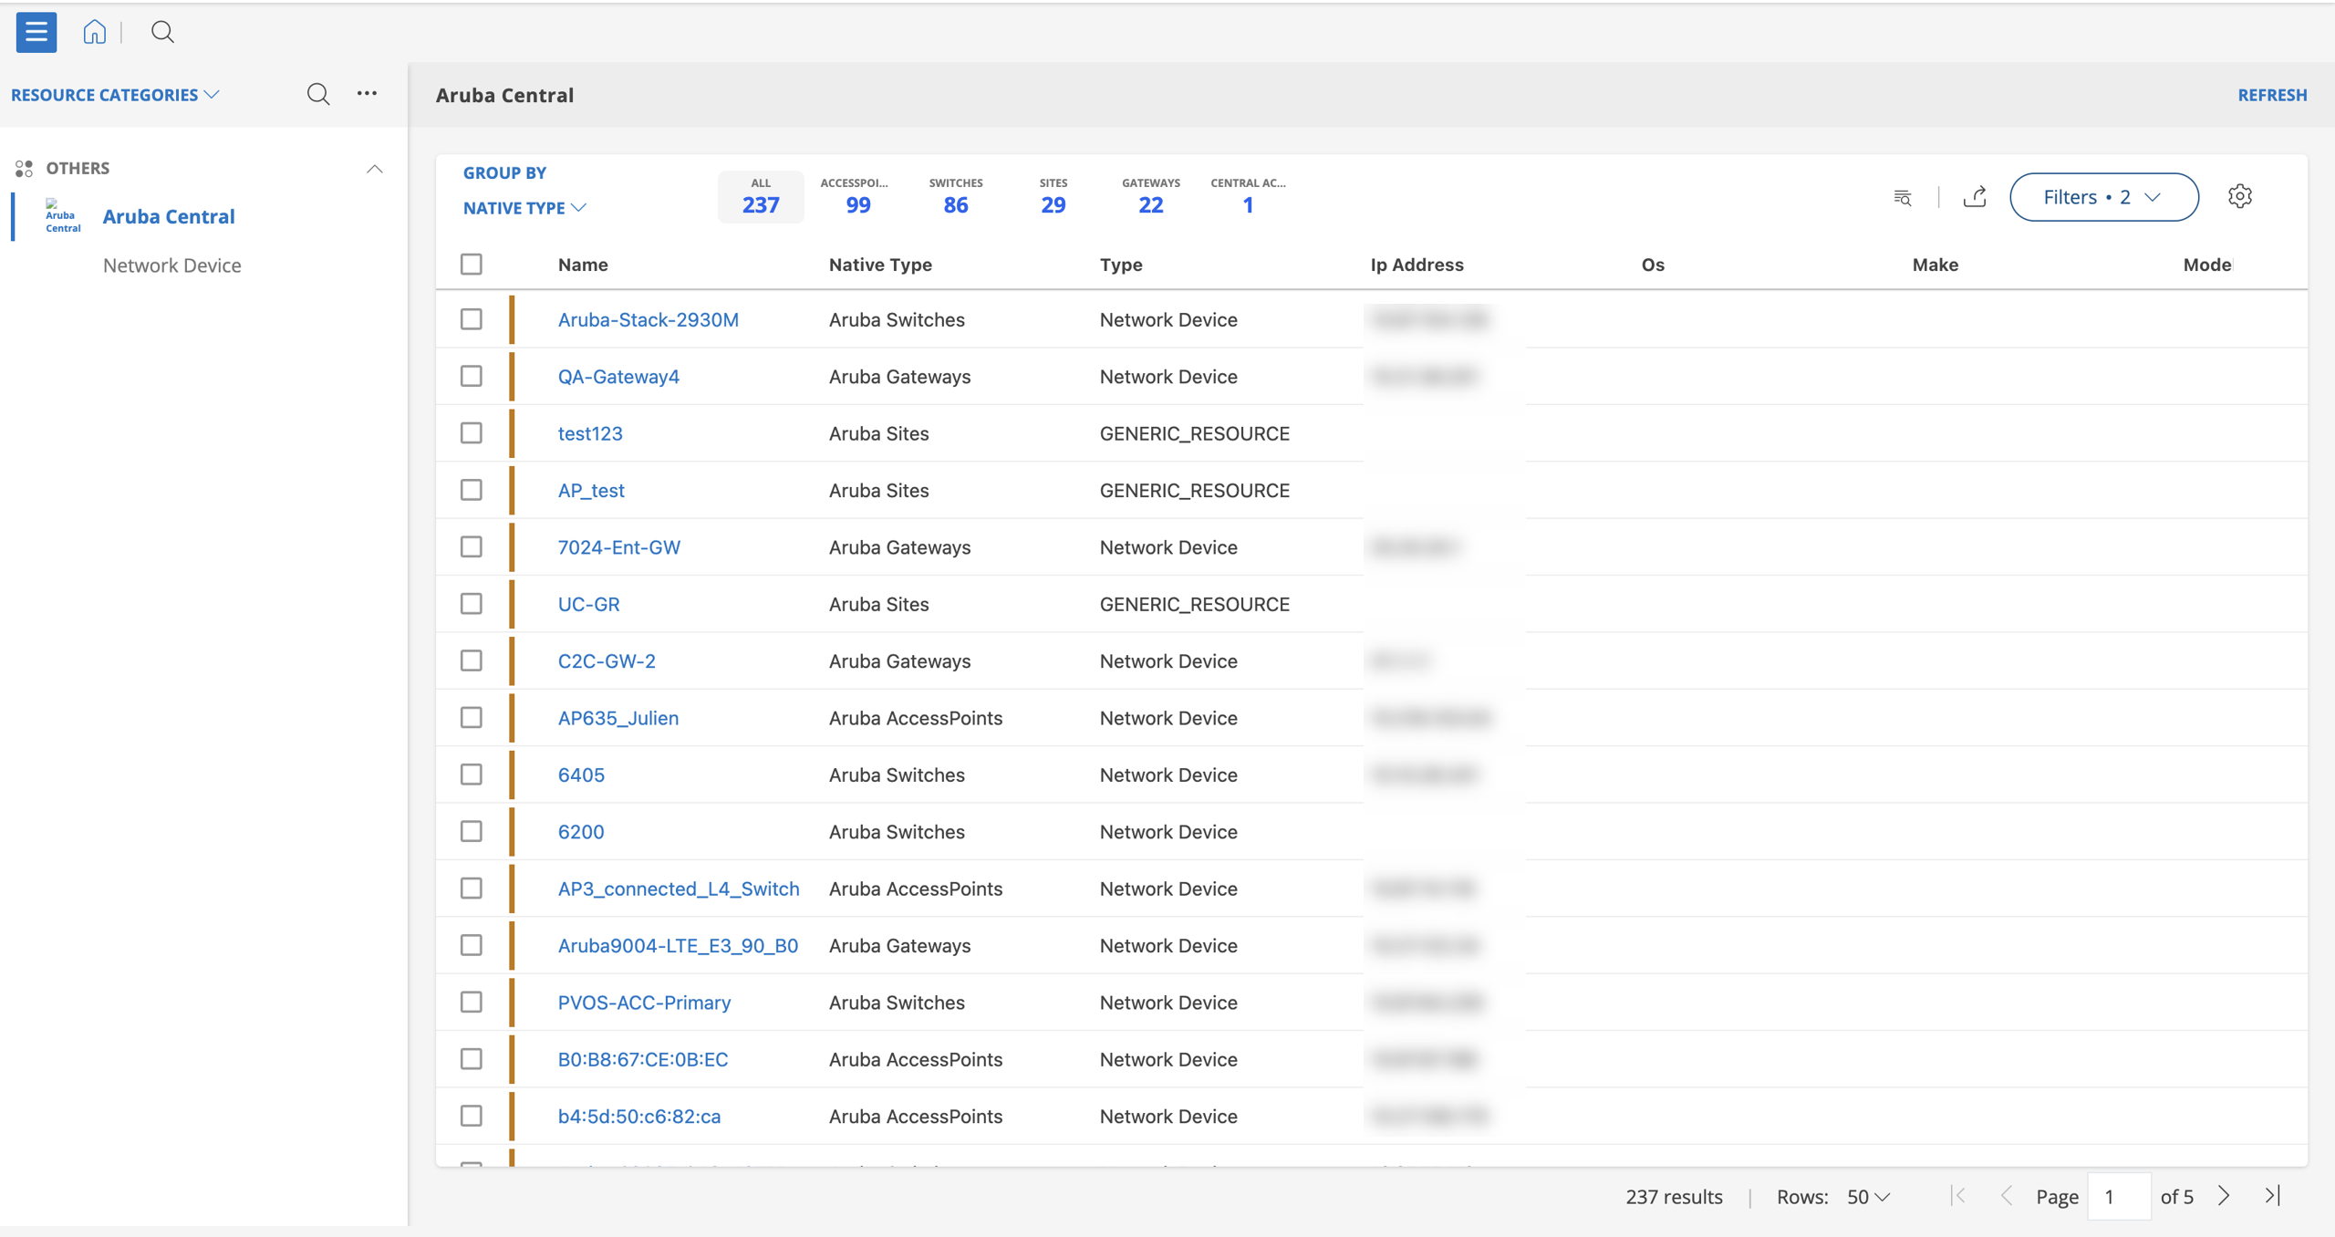Click GENERIC_RESOURCE in the test123 row
Image resolution: width=2335 pixels, height=1237 pixels.
point(1194,433)
